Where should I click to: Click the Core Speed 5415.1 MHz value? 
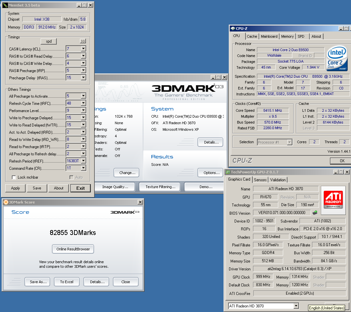coord(273,110)
